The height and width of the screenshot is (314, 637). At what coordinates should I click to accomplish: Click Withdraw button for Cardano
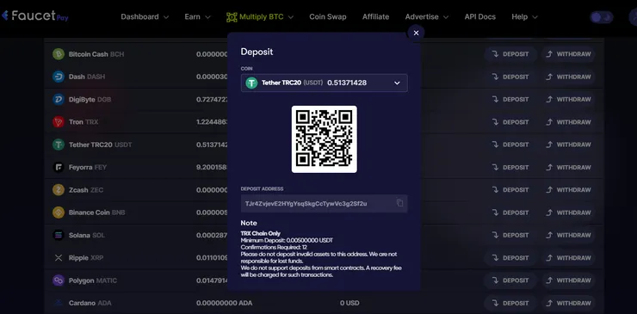(x=568, y=303)
